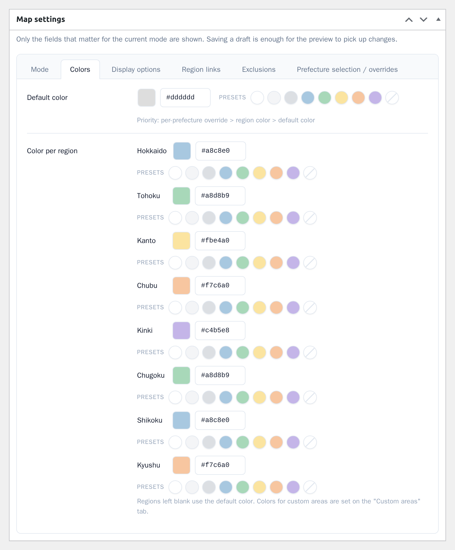Edit the Kanto hex value field
Screen dimensions: 455x550
[x=220, y=241]
